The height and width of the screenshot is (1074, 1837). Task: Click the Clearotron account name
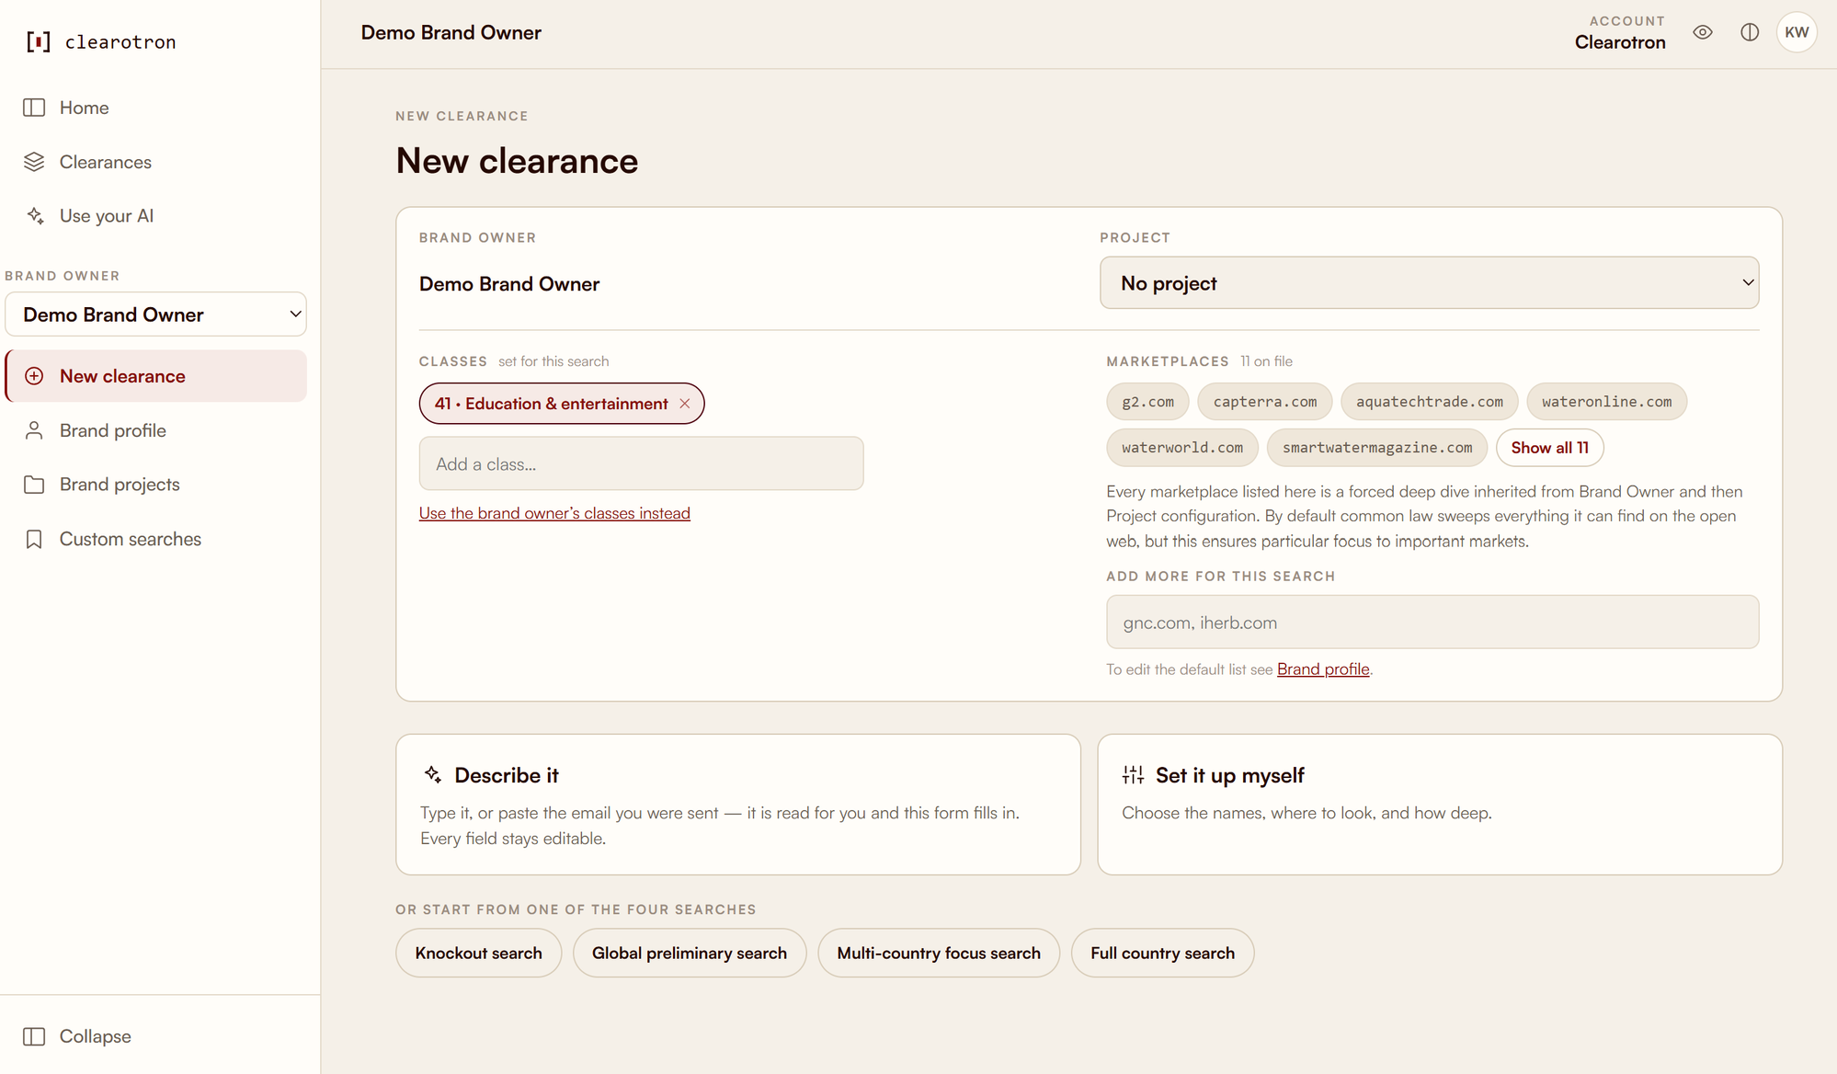point(1620,42)
